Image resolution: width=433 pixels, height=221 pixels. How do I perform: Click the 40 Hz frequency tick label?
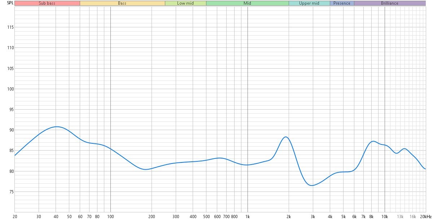click(56, 217)
